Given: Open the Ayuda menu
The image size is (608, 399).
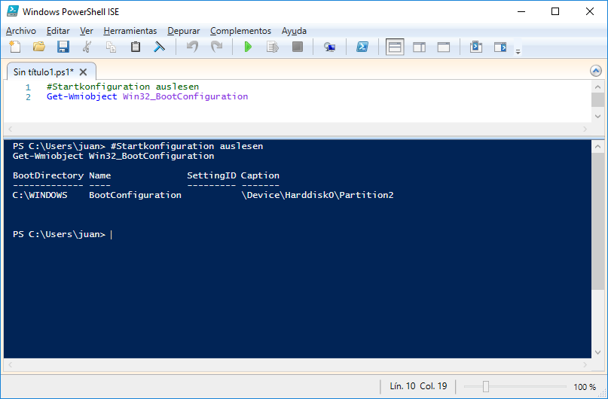Looking at the screenshot, I should pyautogui.click(x=294, y=31).
